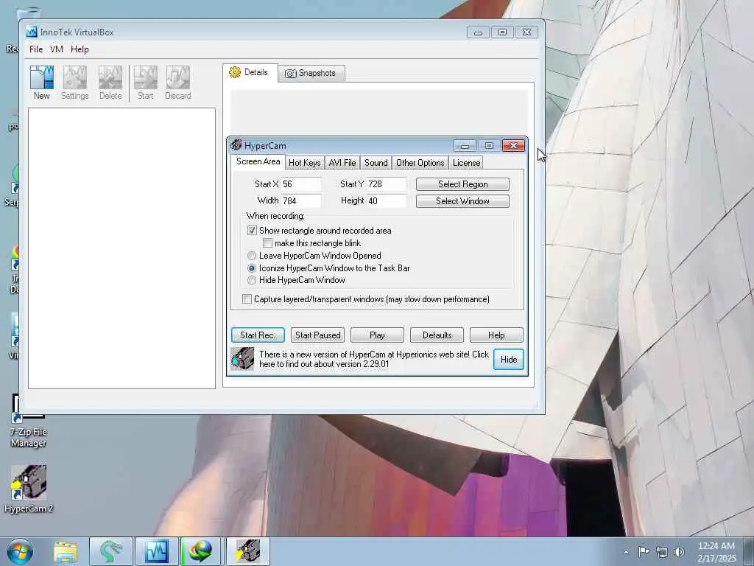Click the Start Paused button

coord(317,335)
